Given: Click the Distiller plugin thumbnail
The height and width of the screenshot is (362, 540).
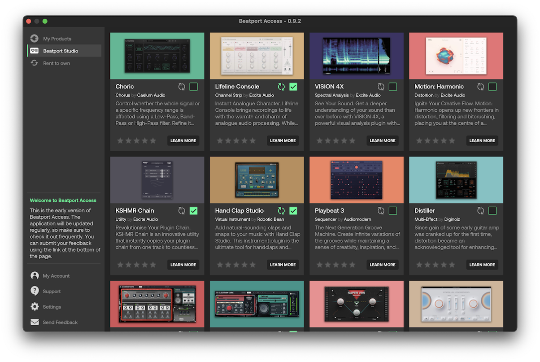Looking at the screenshot, I should point(456,180).
